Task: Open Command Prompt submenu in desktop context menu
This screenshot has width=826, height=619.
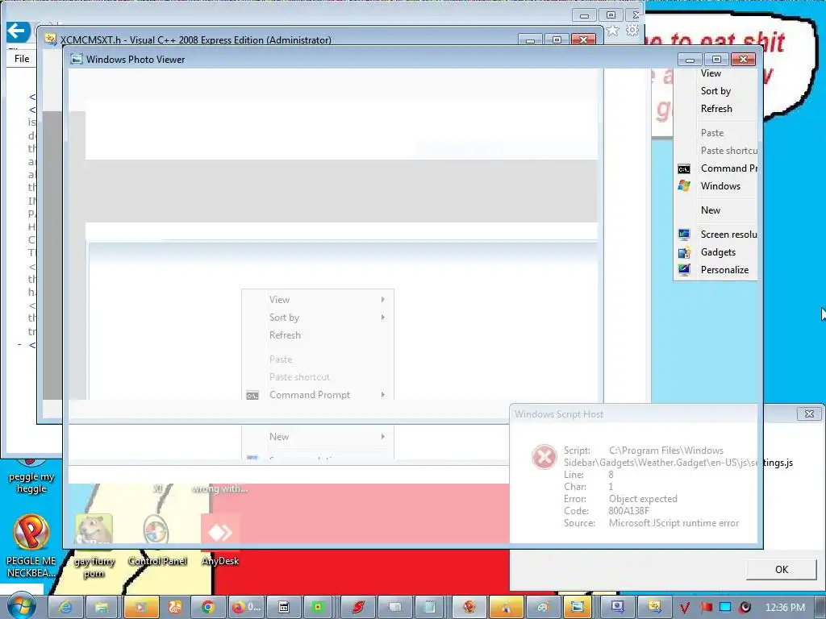Action: tap(728, 168)
